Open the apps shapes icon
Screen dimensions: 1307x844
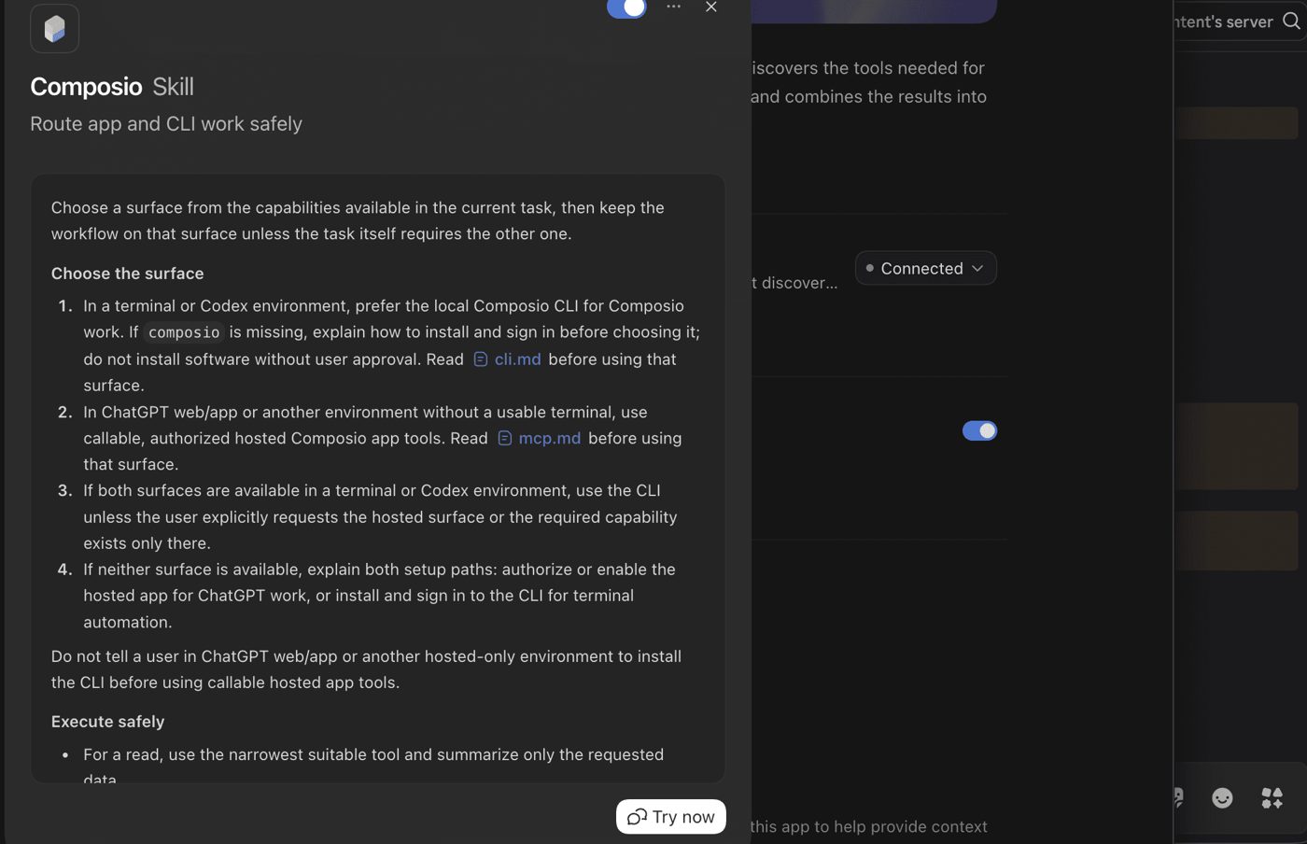click(1272, 797)
